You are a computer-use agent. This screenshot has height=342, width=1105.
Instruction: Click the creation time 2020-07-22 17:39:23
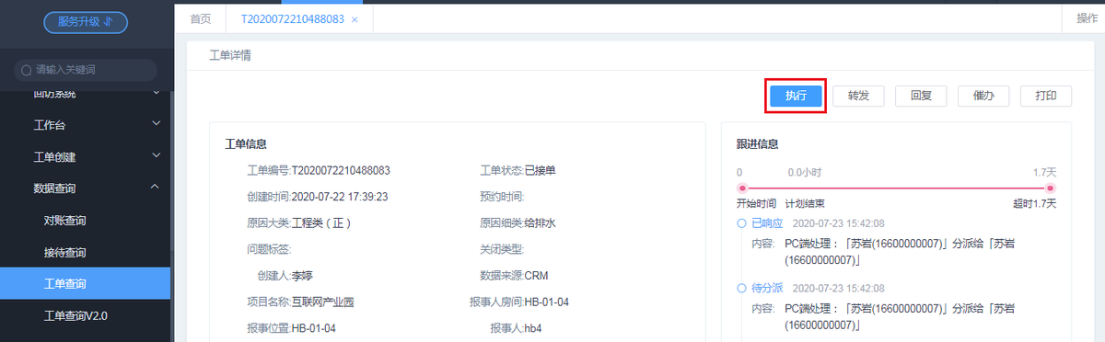[x=340, y=197]
